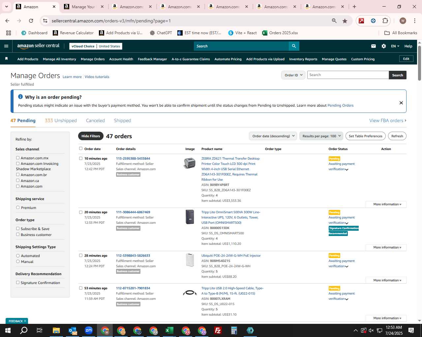Viewport: 422px width, 337px height.
Task: Click the page vertical scrollbar
Action: coord(419,63)
